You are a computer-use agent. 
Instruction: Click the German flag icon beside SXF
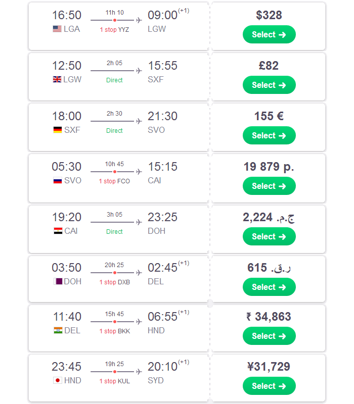coord(58,130)
